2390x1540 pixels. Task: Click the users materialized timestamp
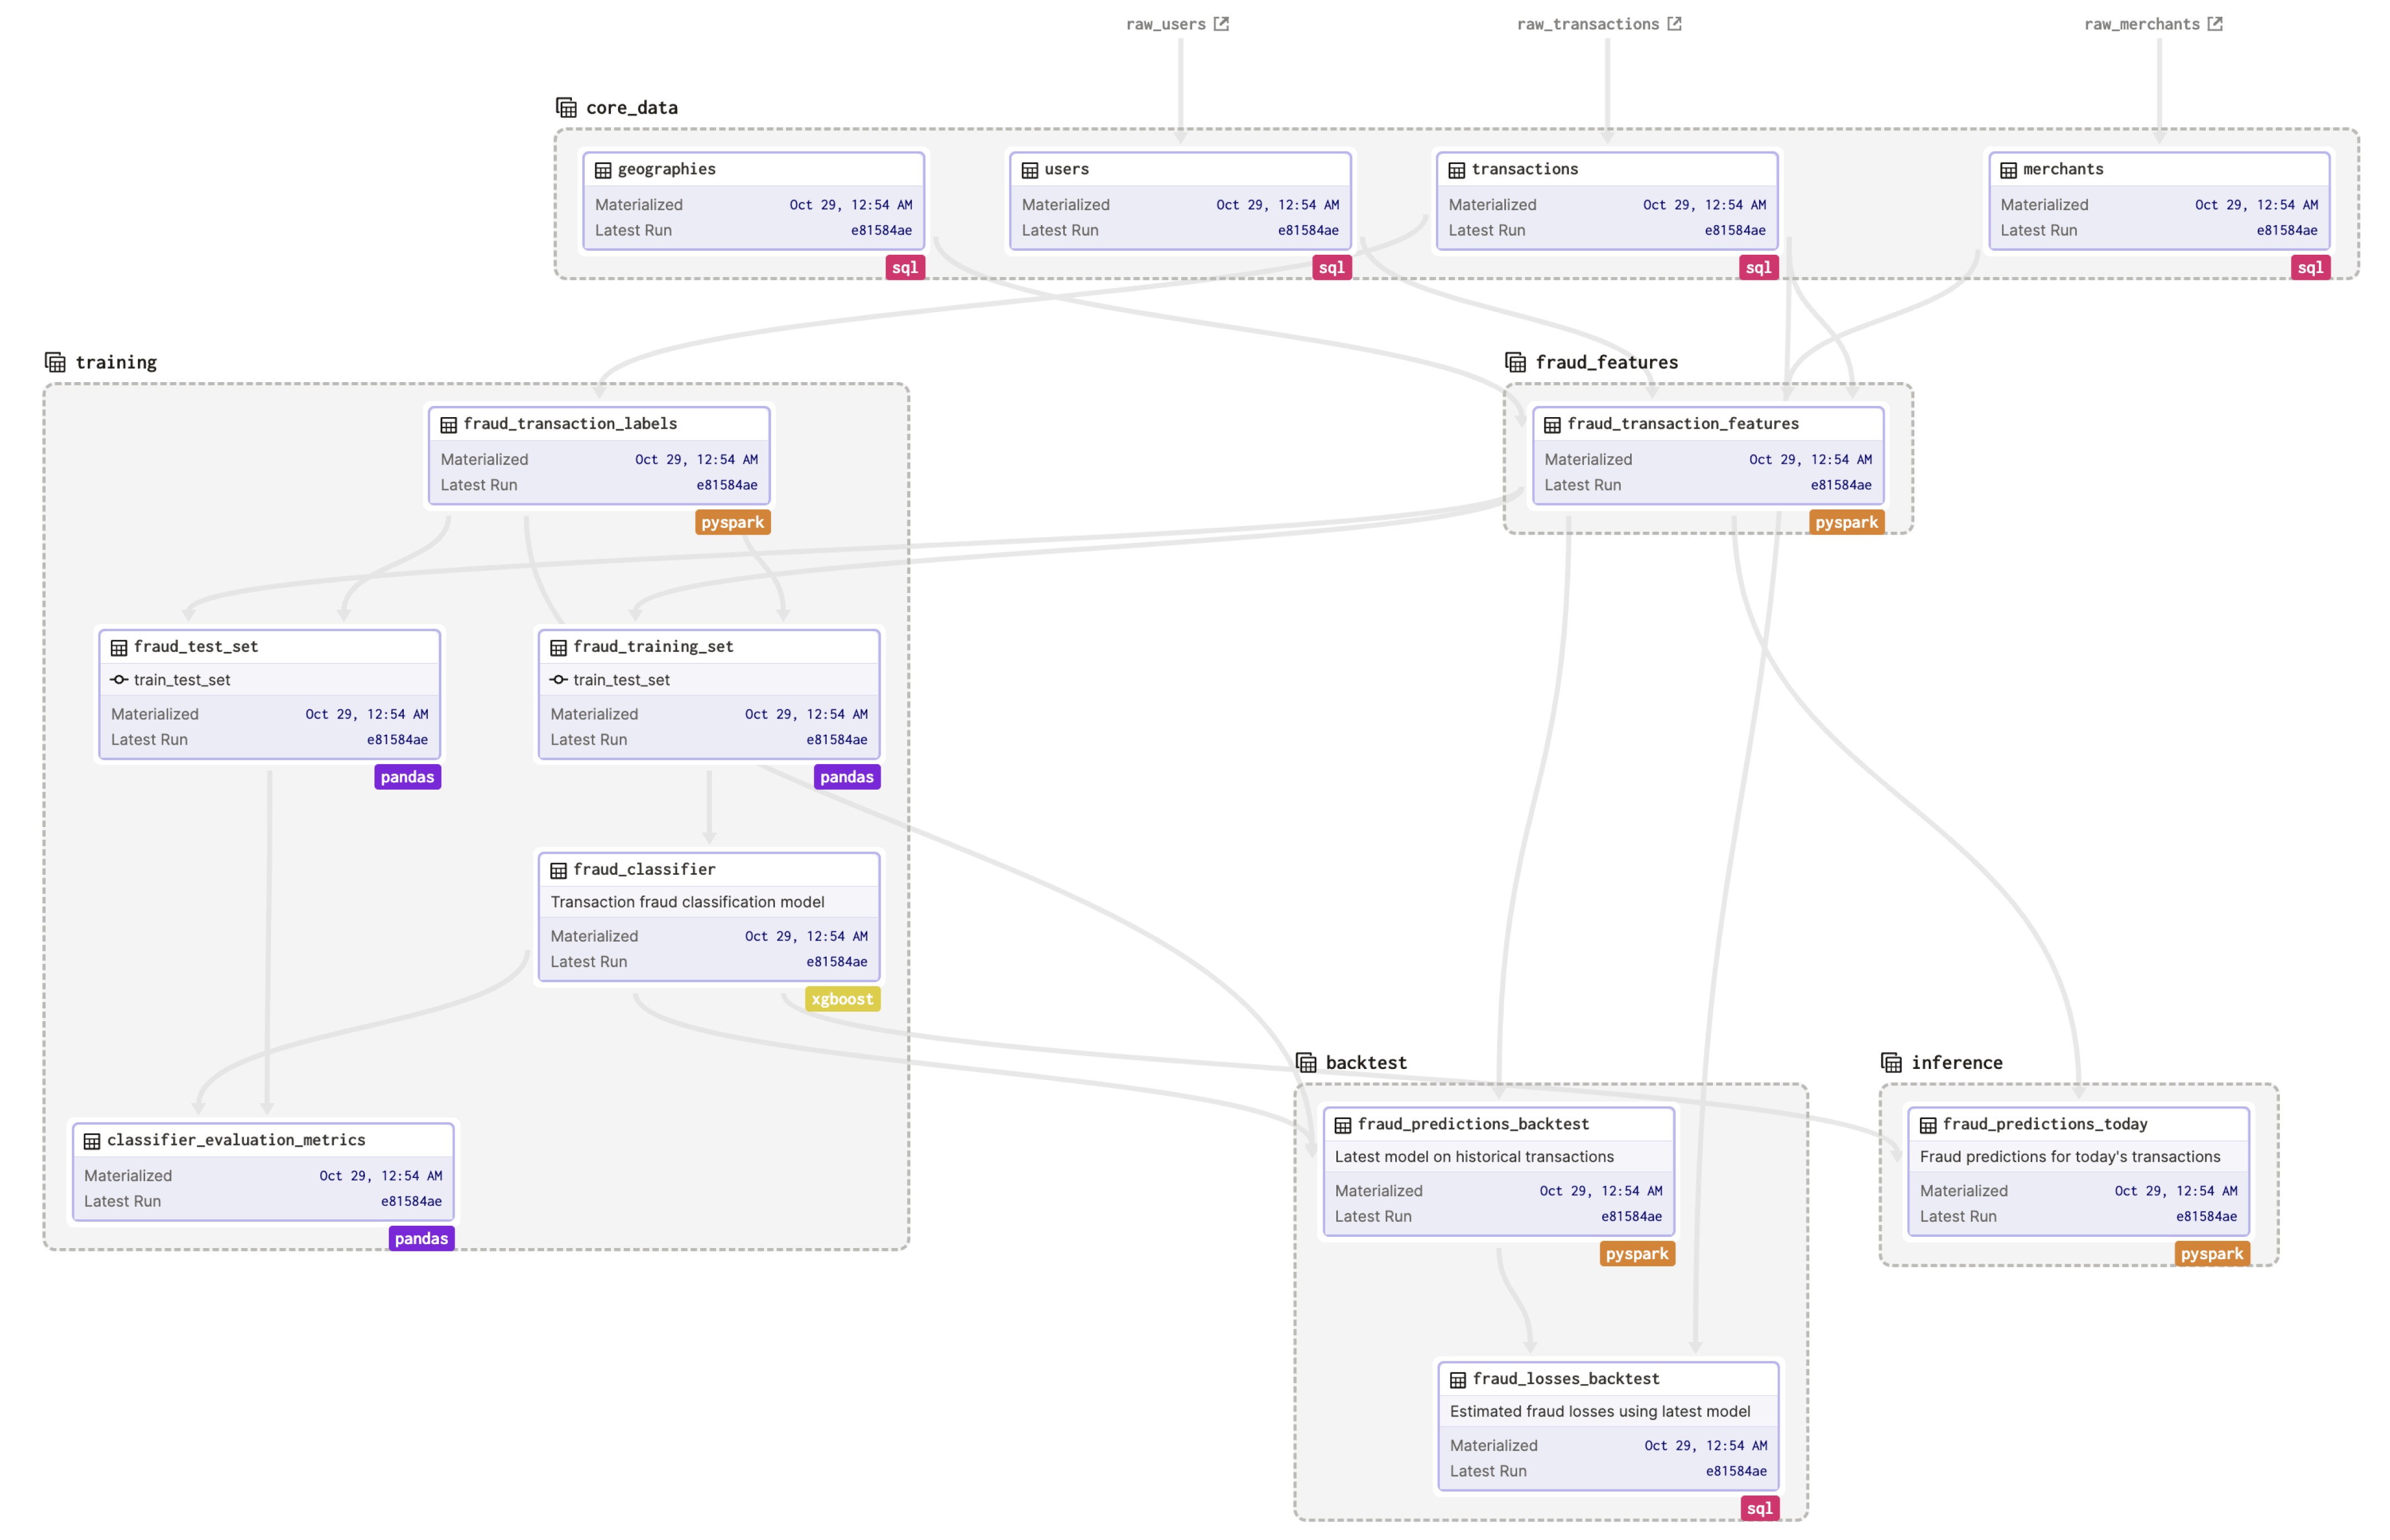click(1278, 204)
